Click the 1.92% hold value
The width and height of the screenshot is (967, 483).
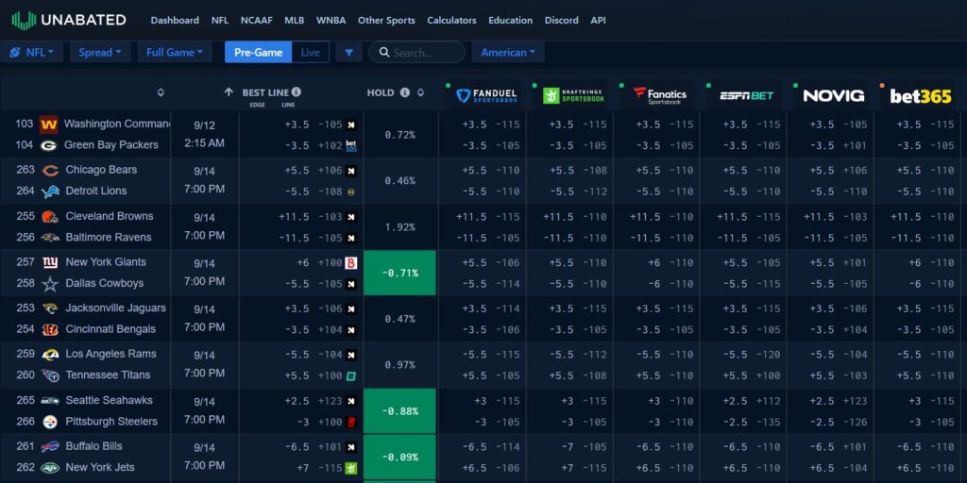pos(399,227)
